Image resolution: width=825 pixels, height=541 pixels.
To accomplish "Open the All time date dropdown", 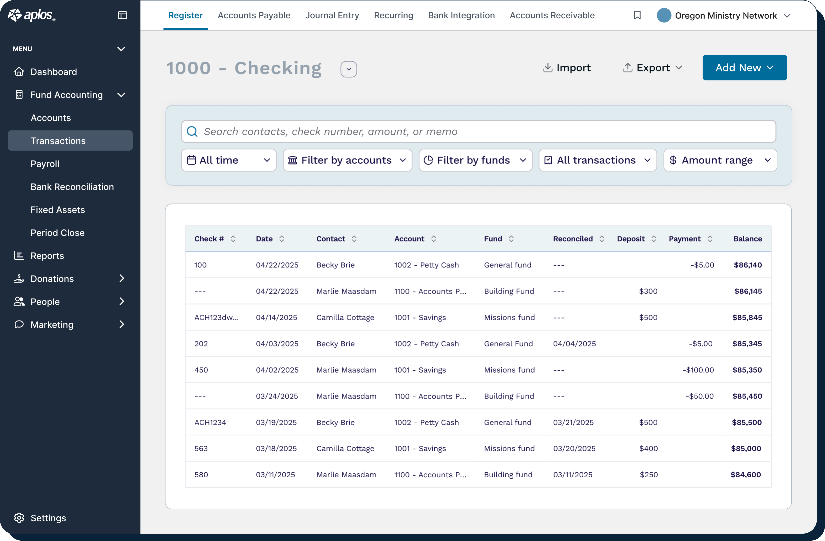I will pos(228,160).
